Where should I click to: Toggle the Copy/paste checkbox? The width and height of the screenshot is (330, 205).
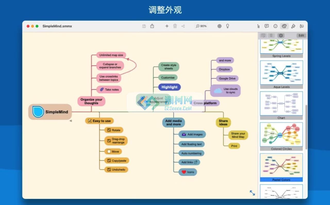pos(109,161)
